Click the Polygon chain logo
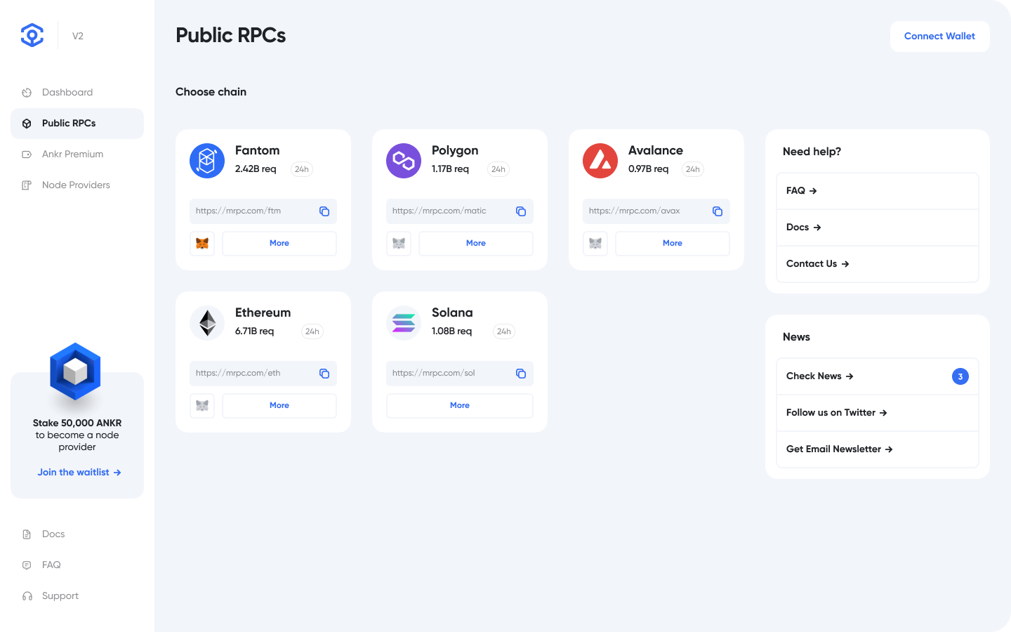Viewport: 1011px width, 632px height. coord(404,161)
